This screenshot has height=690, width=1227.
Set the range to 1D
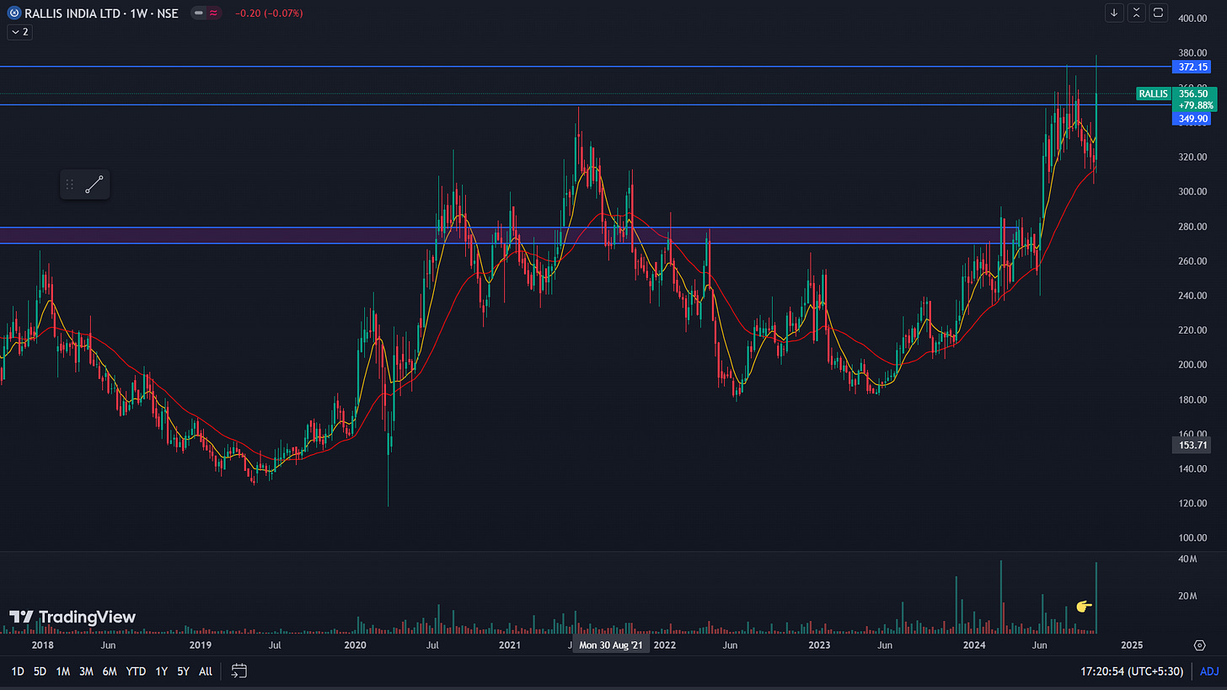pyautogui.click(x=17, y=671)
